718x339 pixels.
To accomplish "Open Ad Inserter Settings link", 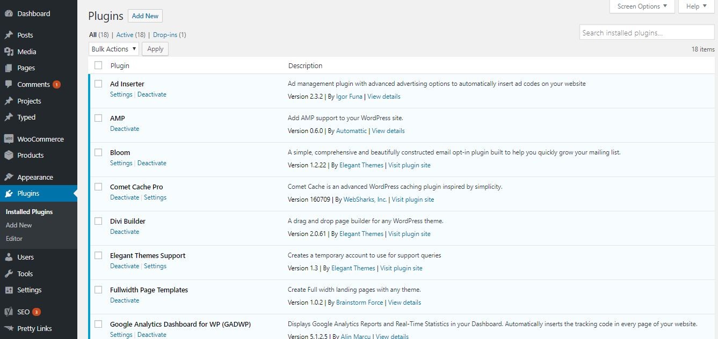I will (x=121, y=94).
